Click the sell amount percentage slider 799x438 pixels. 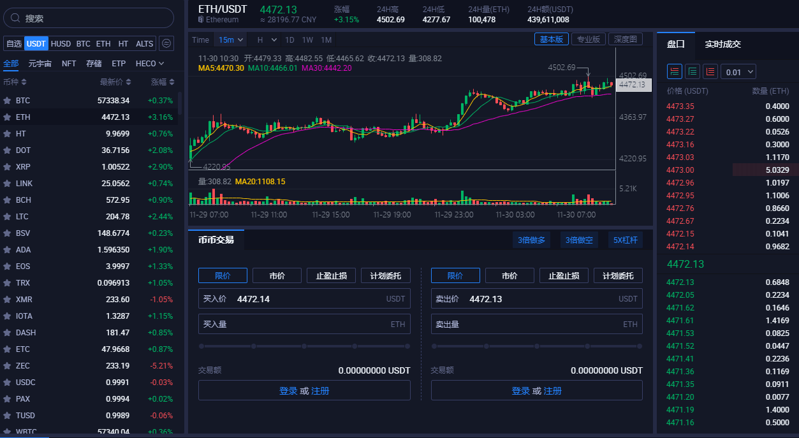[x=537, y=346]
